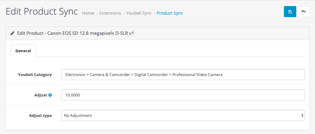
Task: Click the help question mark beside Adjust
Action: coord(50,95)
